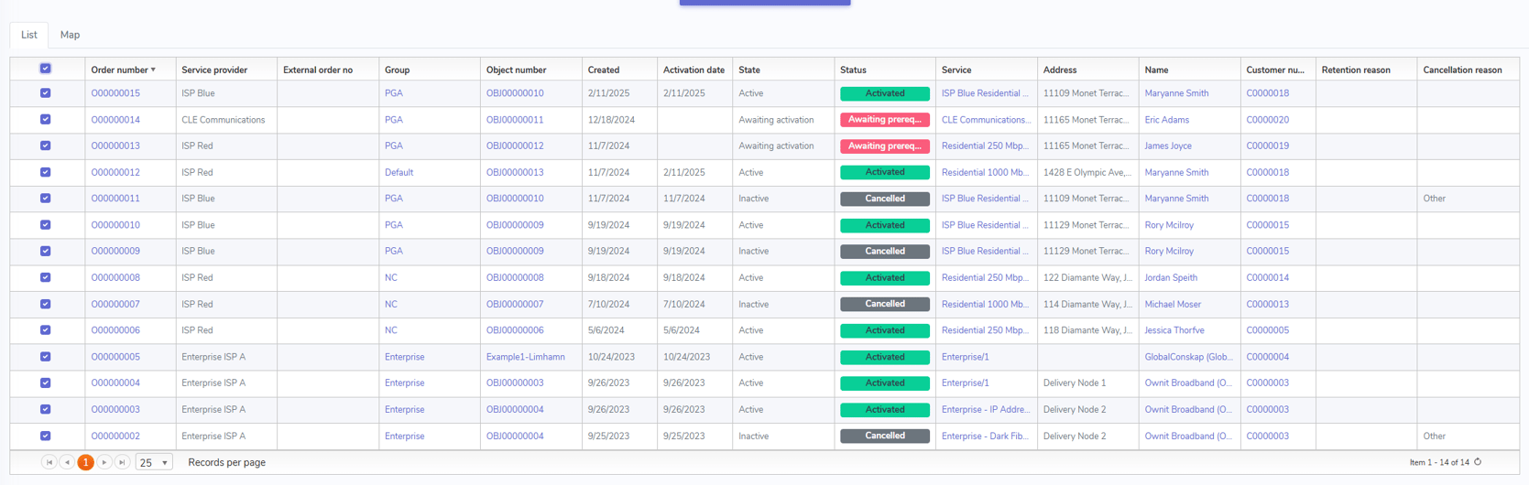
Task: Uncheck the row for order 00000004
Action: [x=46, y=383]
